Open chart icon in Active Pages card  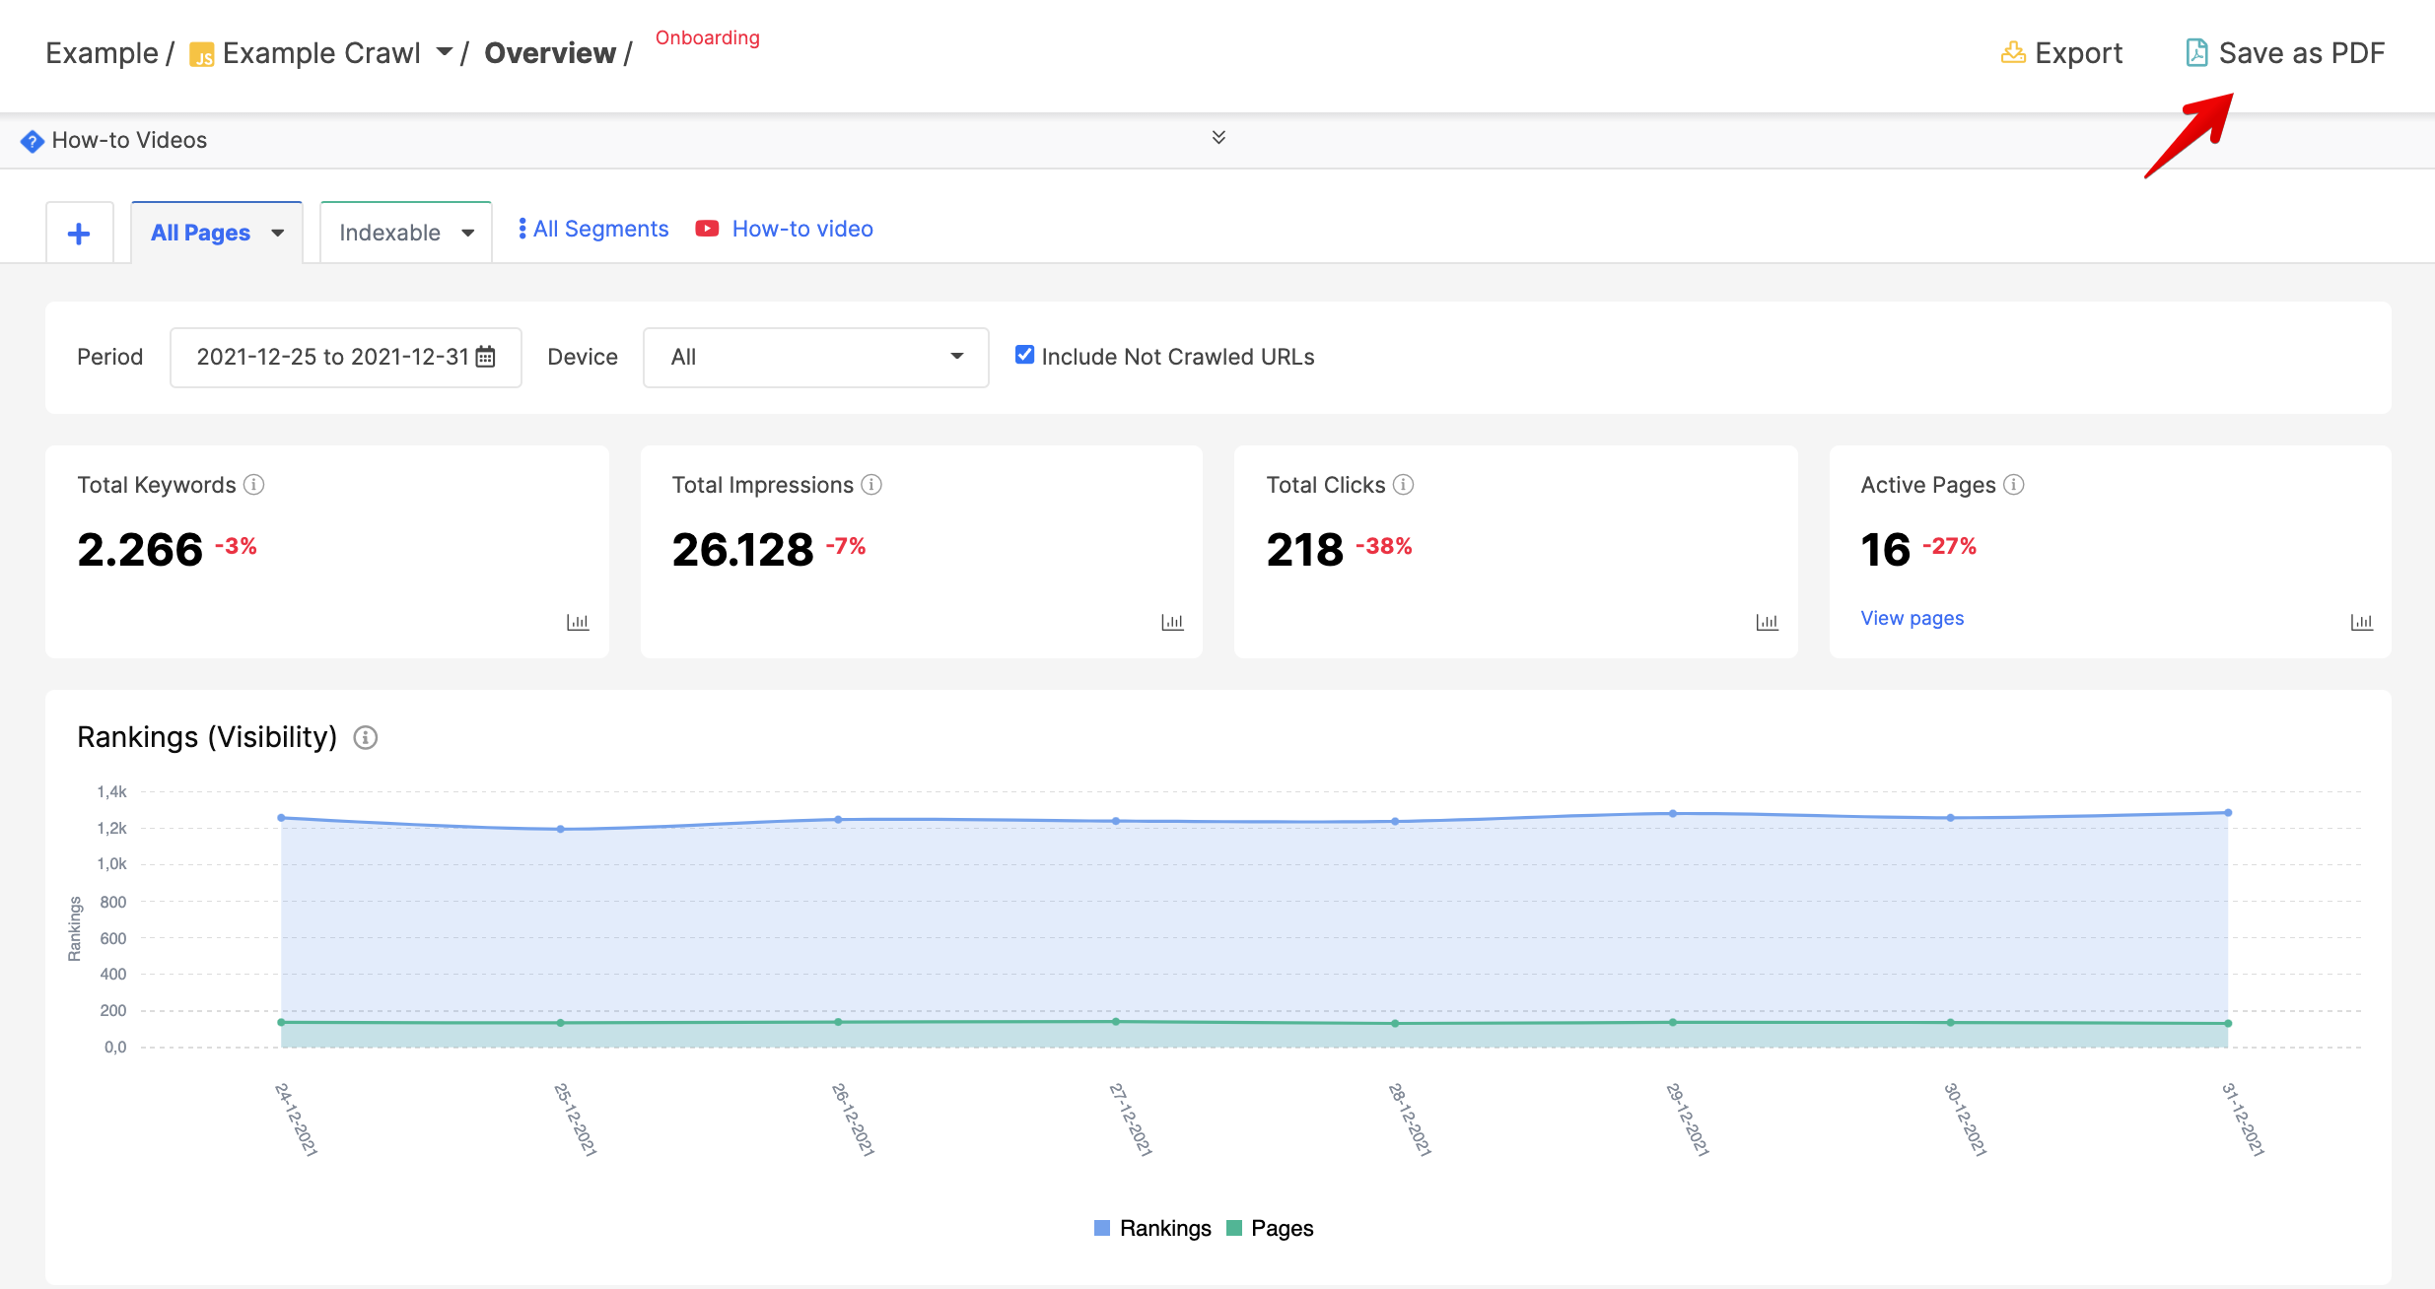(2361, 622)
